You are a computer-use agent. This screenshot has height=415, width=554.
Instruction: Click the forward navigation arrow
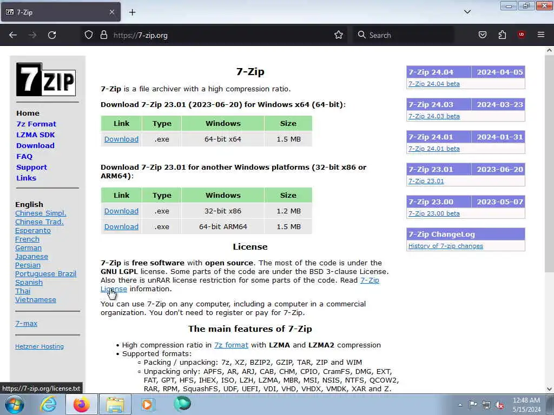click(32, 35)
